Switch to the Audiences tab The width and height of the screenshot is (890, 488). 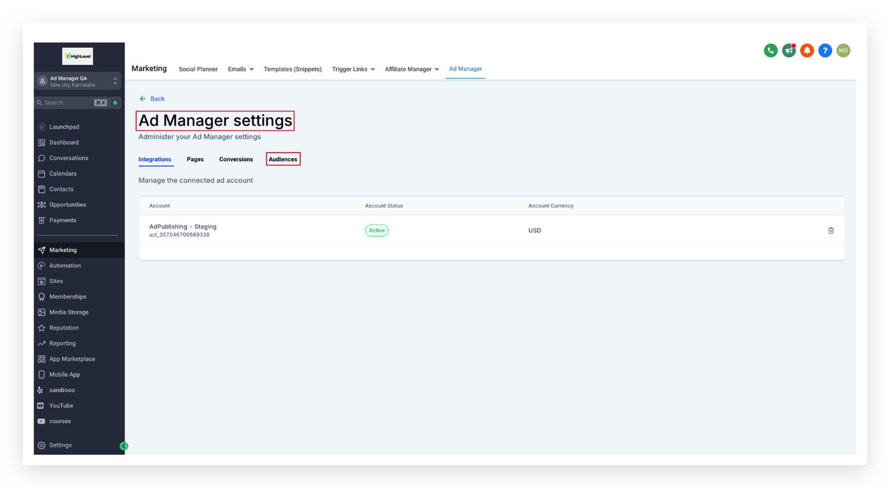(283, 159)
